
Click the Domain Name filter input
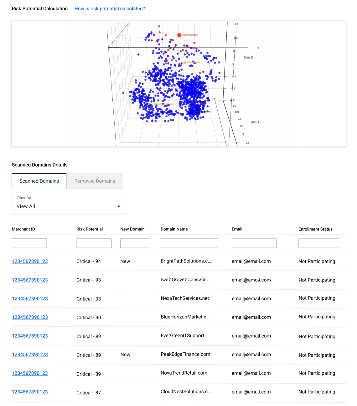[x=189, y=243]
